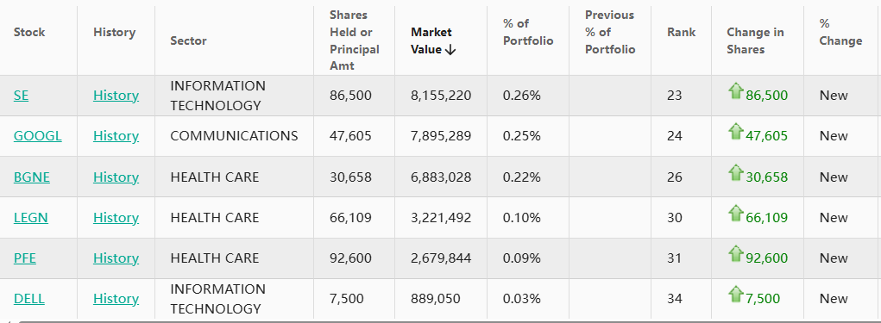Sort by % of Portfolio header

pos(528,32)
